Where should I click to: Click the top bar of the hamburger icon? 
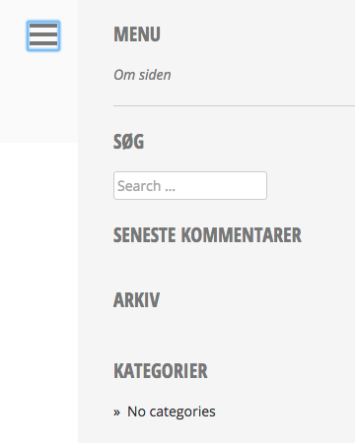pos(43,27)
